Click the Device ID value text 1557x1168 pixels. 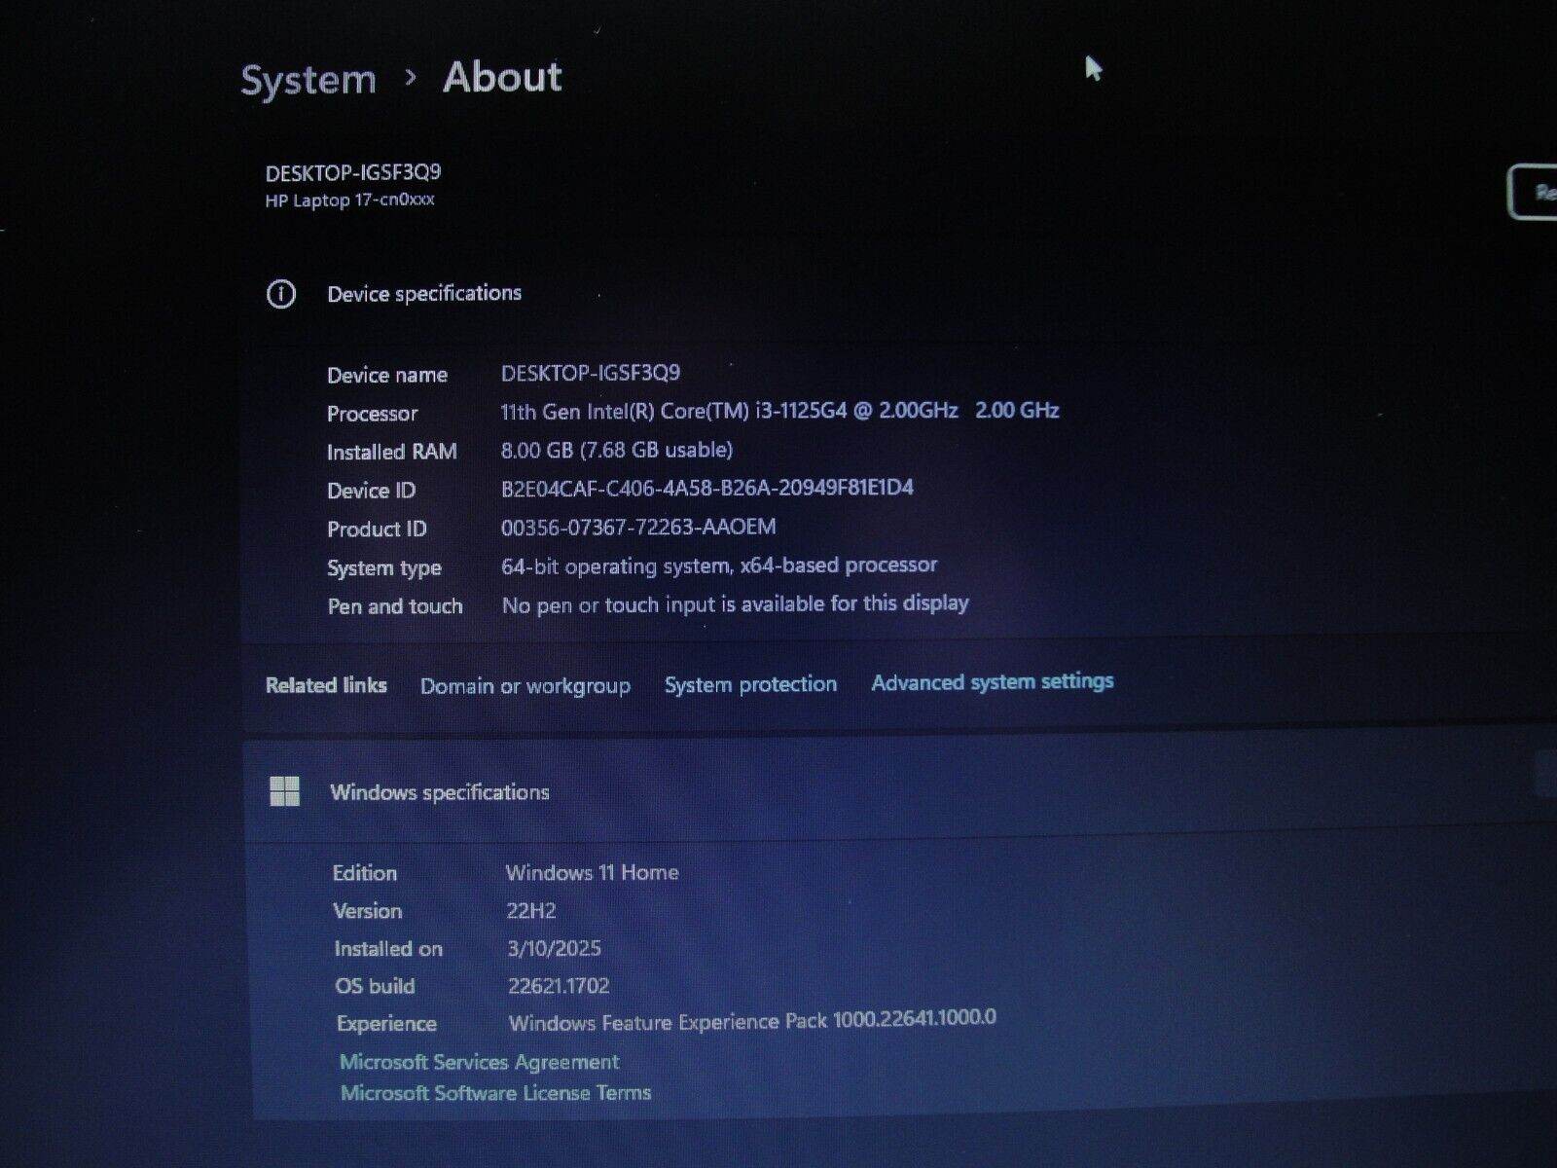pyautogui.click(x=706, y=489)
